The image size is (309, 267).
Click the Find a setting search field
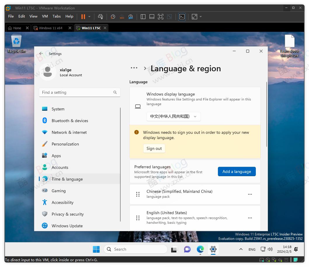[79, 92]
